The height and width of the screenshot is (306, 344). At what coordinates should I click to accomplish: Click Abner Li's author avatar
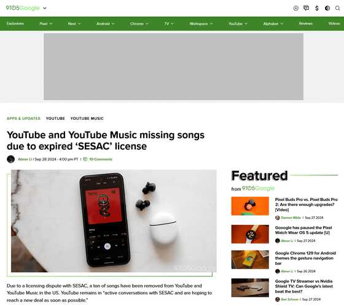11,159
